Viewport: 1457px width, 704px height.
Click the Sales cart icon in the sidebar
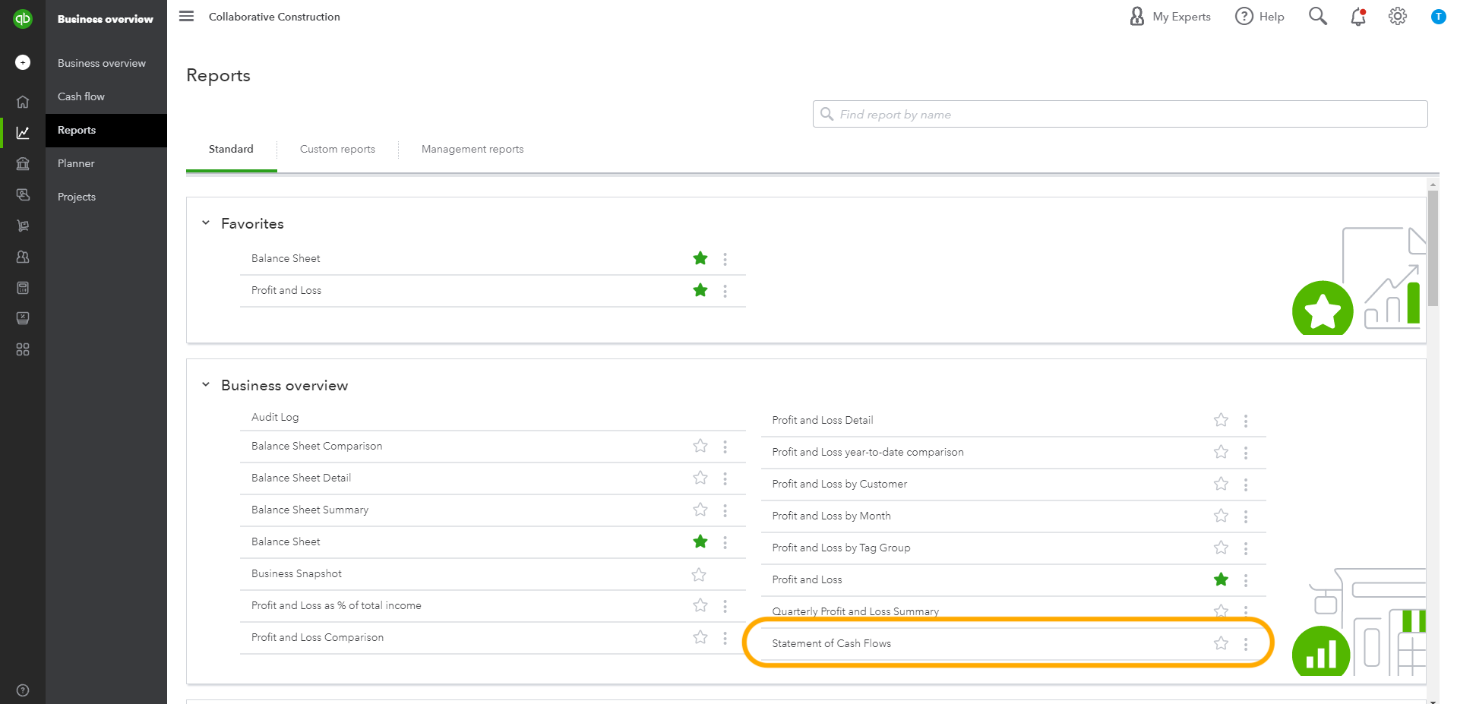(23, 226)
